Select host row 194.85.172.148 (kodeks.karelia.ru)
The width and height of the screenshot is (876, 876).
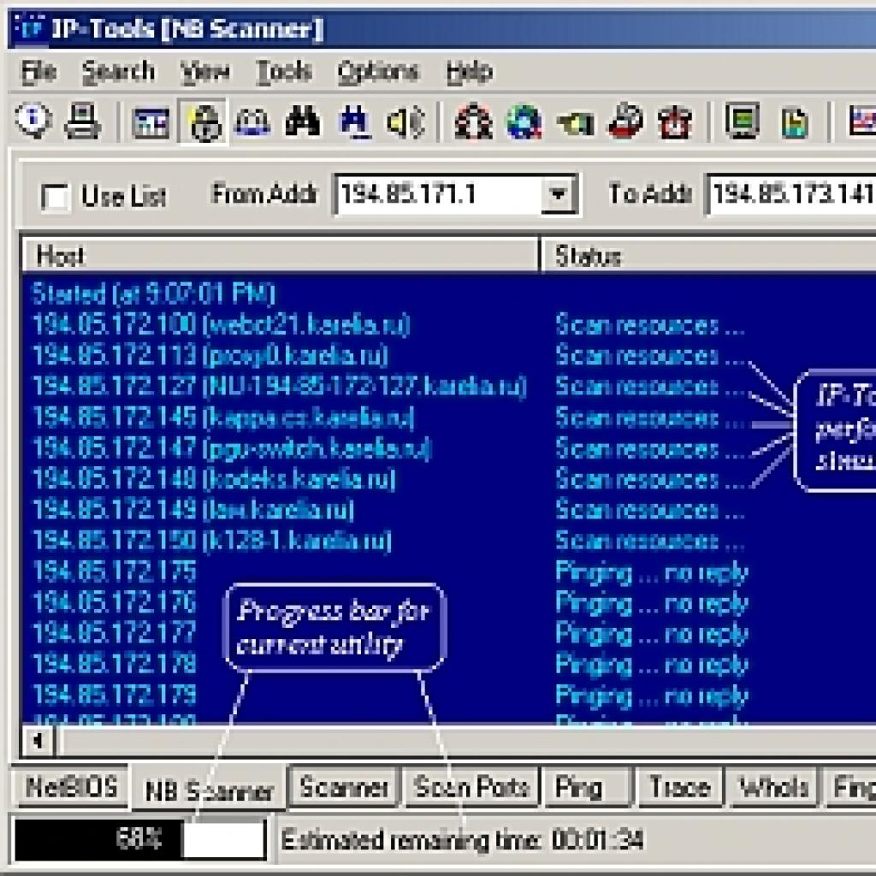[x=214, y=479]
